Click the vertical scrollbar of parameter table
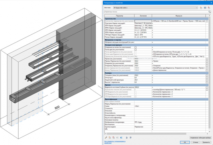213x145 pixels. [209, 72]
